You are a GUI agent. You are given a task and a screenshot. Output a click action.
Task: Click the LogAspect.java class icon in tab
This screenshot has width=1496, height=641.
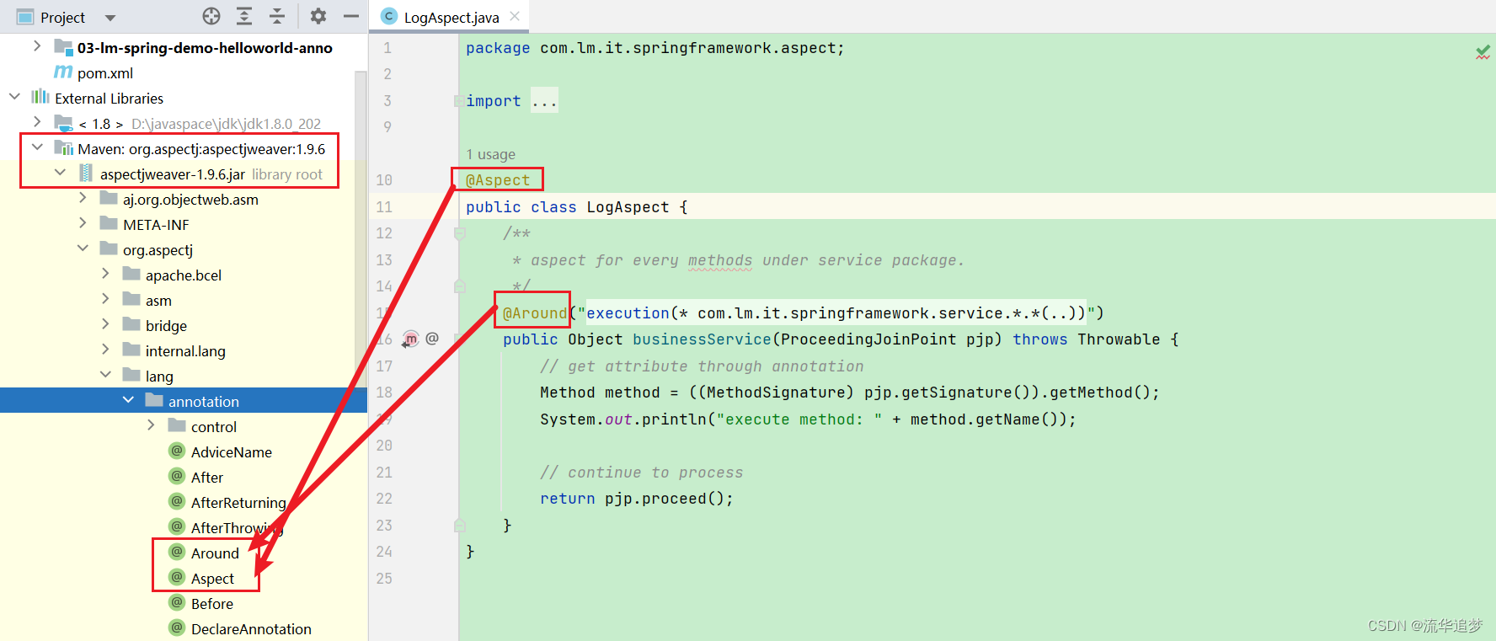tap(388, 16)
